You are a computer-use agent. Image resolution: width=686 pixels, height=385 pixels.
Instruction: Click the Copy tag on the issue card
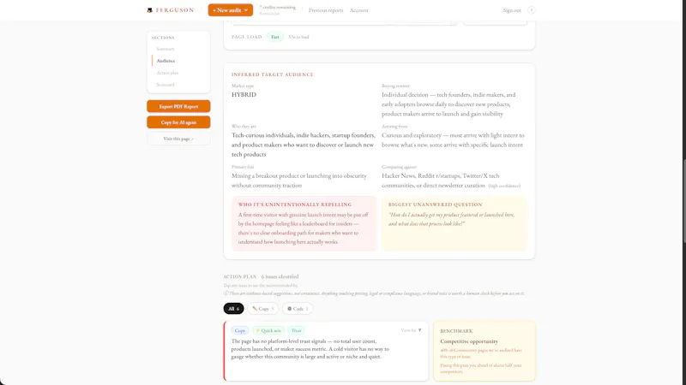240,330
